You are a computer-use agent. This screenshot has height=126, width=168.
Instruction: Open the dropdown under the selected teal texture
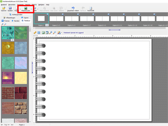point(13,40)
